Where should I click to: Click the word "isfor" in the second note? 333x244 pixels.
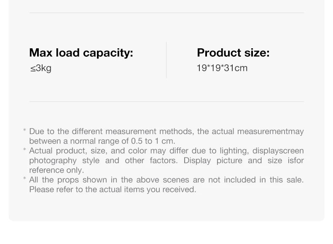click(295, 160)
